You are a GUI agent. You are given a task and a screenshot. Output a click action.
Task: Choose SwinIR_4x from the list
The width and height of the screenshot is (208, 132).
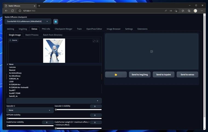[54, 96]
